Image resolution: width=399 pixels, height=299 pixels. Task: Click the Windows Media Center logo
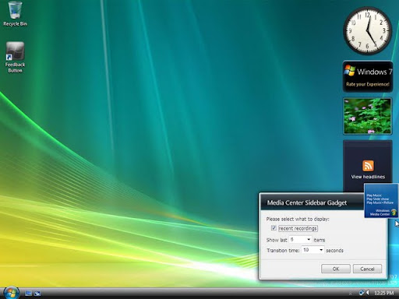394,213
